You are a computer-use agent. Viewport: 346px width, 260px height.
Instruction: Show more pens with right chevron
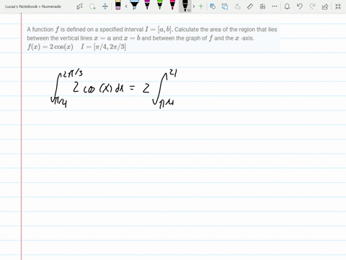194,6
